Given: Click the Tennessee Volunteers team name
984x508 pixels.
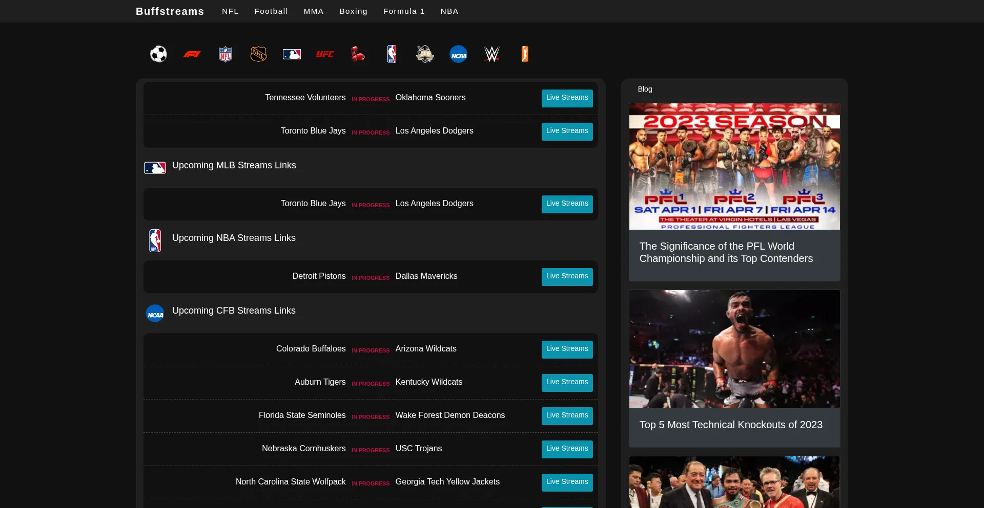Looking at the screenshot, I should point(305,98).
